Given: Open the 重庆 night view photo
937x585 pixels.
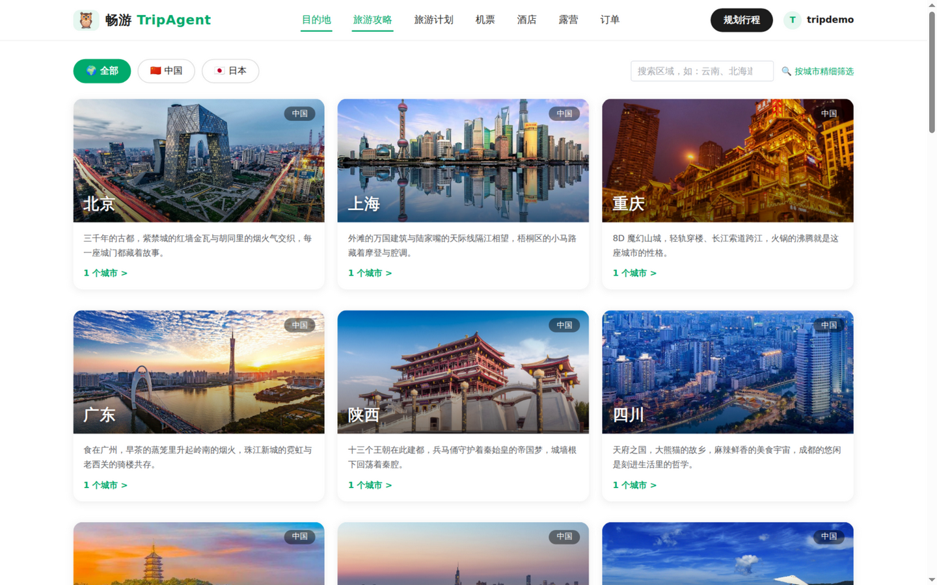Looking at the screenshot, I should point(727,161).
